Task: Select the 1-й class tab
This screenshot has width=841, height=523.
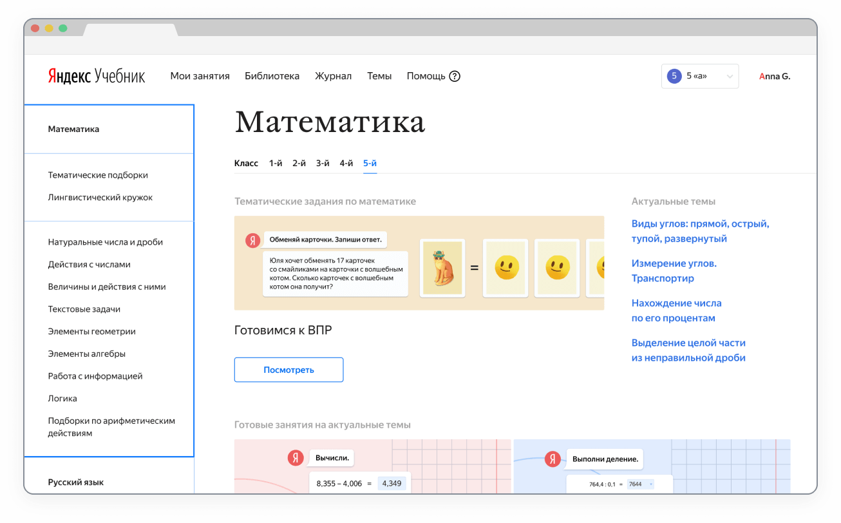Action: [x=276, y=164]
